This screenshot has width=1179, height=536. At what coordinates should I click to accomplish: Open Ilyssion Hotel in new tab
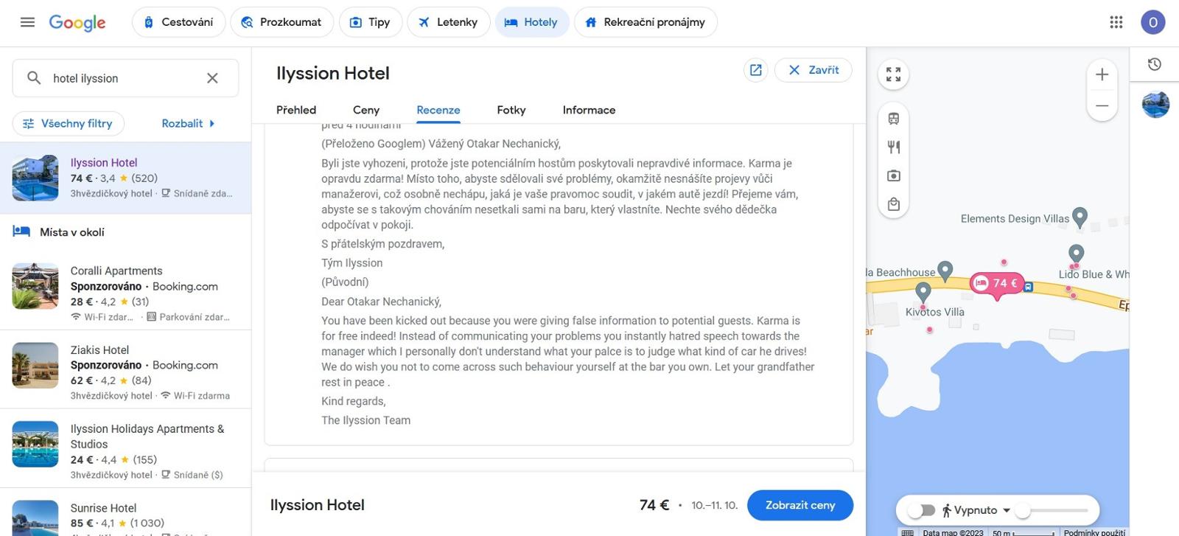756,70
